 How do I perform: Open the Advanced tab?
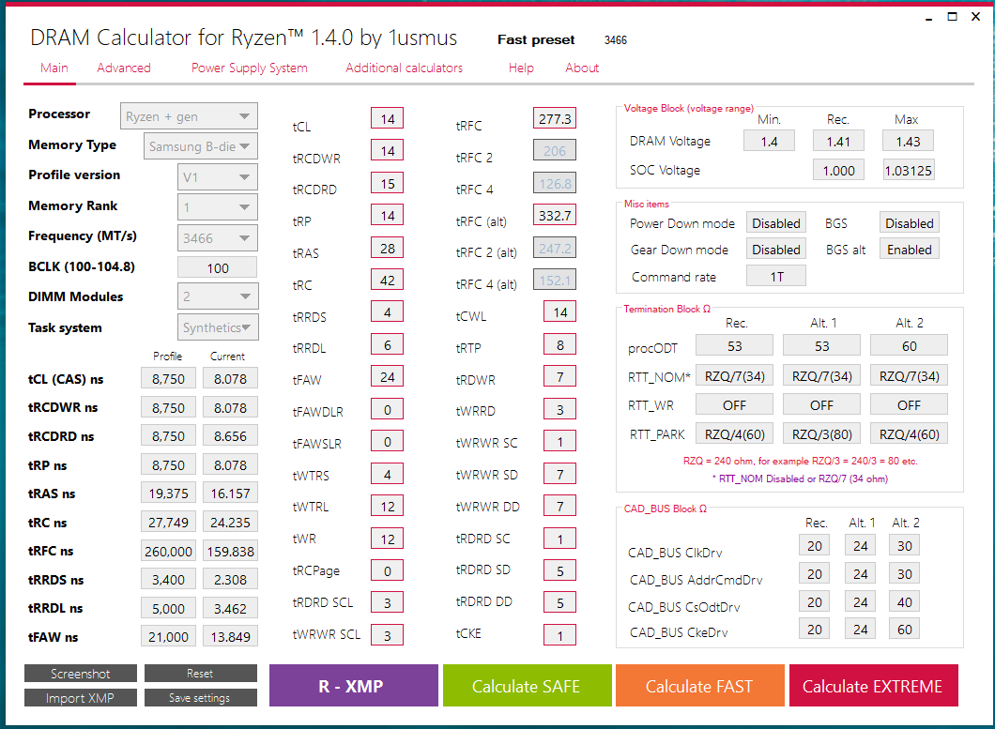[124, 68]
